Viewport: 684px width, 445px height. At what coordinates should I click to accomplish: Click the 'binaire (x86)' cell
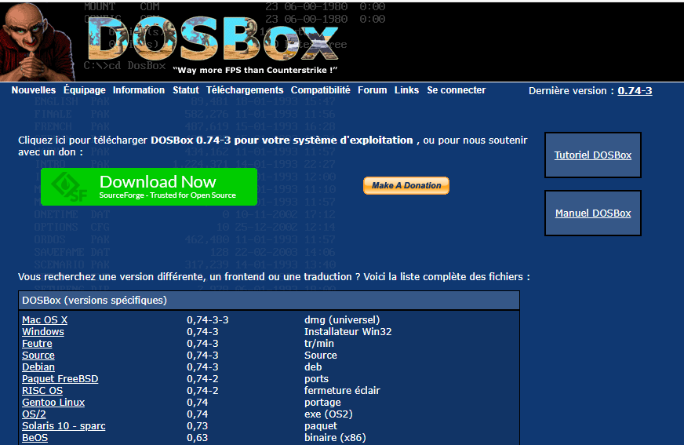coord(335,438)
